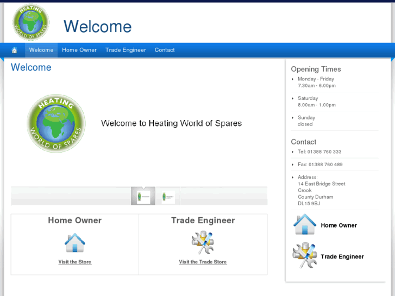Open the Contact menu item

pos(165,50)
